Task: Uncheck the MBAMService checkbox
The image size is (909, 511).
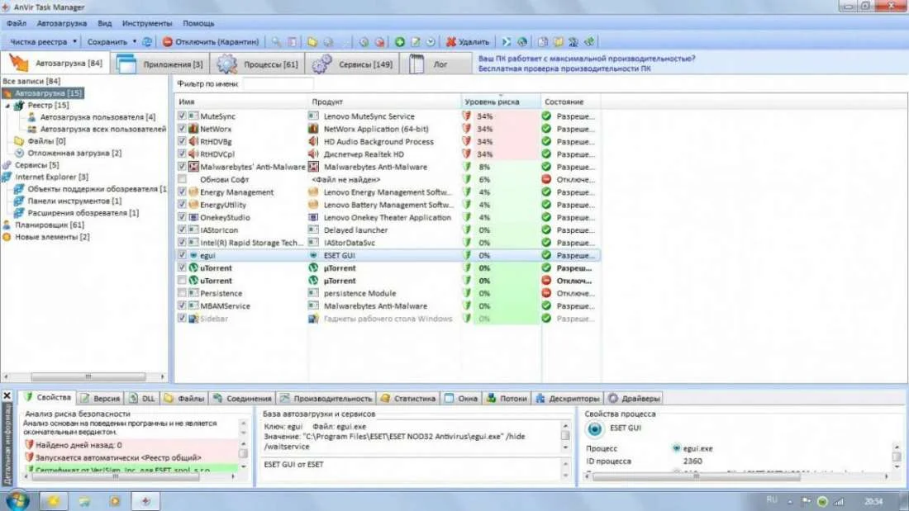Action: tap(182, 306)
